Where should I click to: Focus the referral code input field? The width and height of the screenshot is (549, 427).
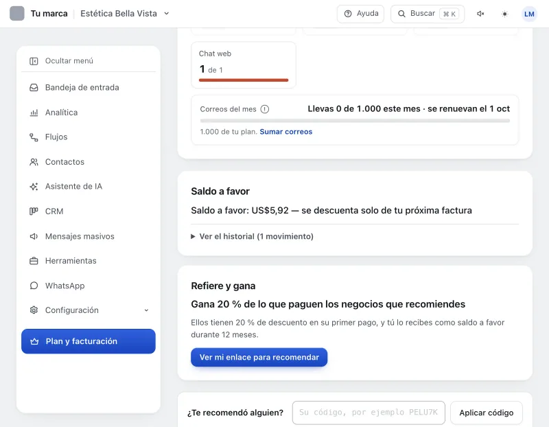[x=369, y=413]
